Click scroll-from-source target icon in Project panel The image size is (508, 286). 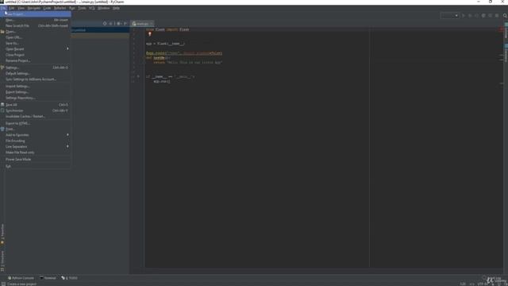pos(105,24)
